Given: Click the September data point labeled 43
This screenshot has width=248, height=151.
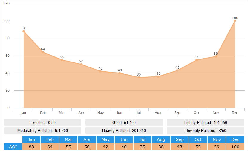Looking at the screenshot, I should pyautogui.click(x=177, y=70).
